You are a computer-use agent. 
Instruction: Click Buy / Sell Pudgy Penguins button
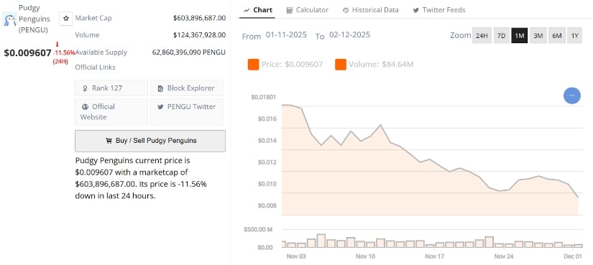tap(150, 141)
